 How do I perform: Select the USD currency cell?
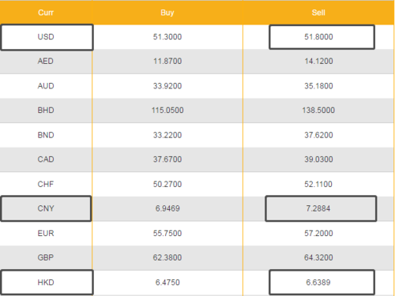(x=47, y=37)
